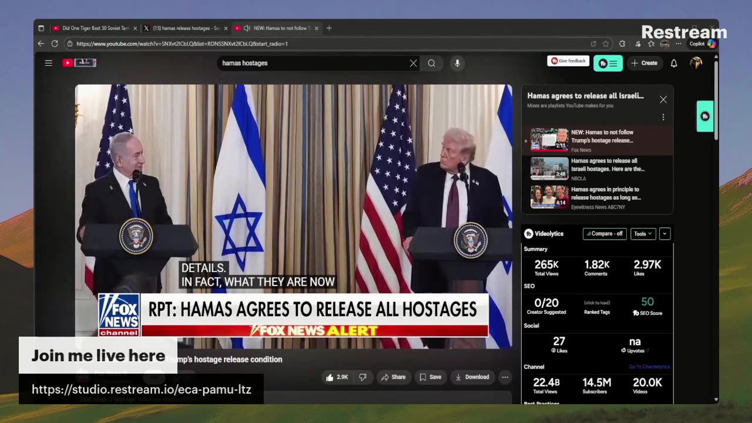Open the Videolytics Tools dropdown
The image size is (752, 423).
[x=643, y=234]
